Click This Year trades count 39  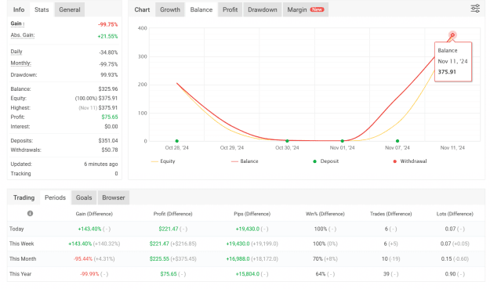[x=387, y=274]
